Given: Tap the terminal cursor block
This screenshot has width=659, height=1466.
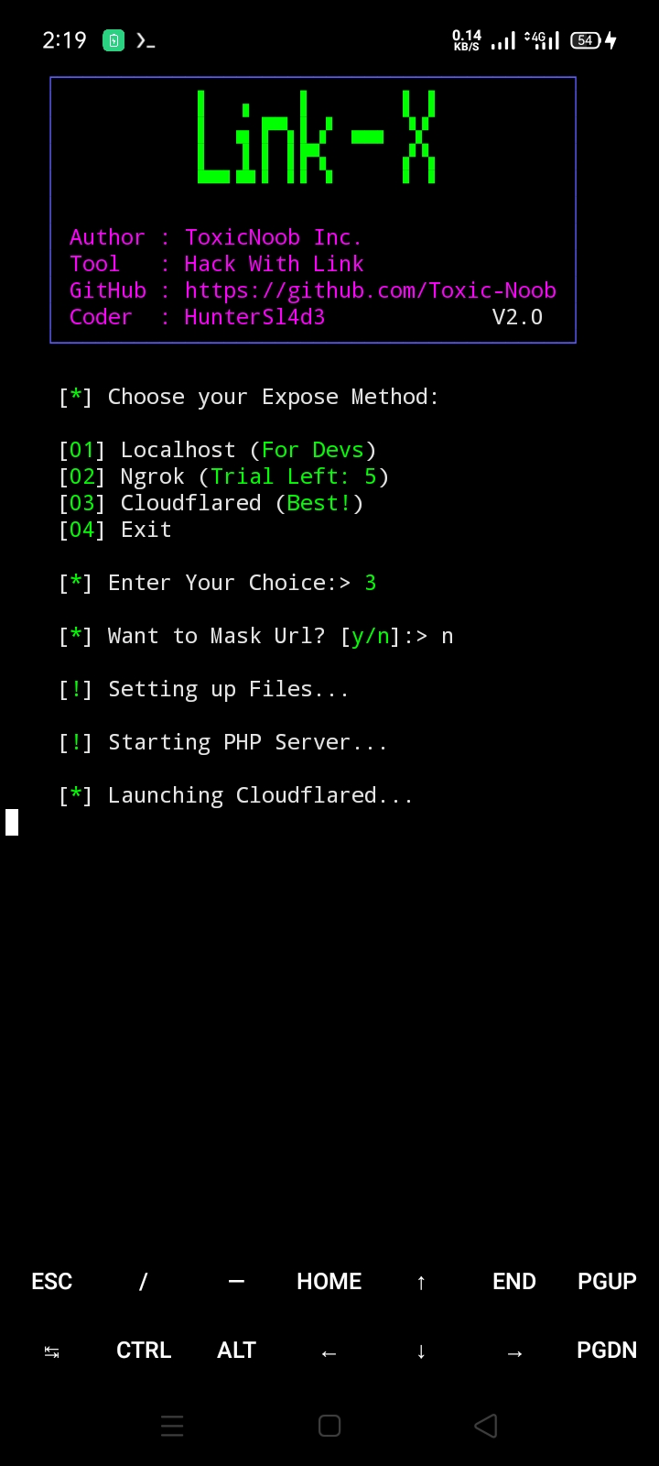Looking at the screenshot, I should tap(12, 822).
